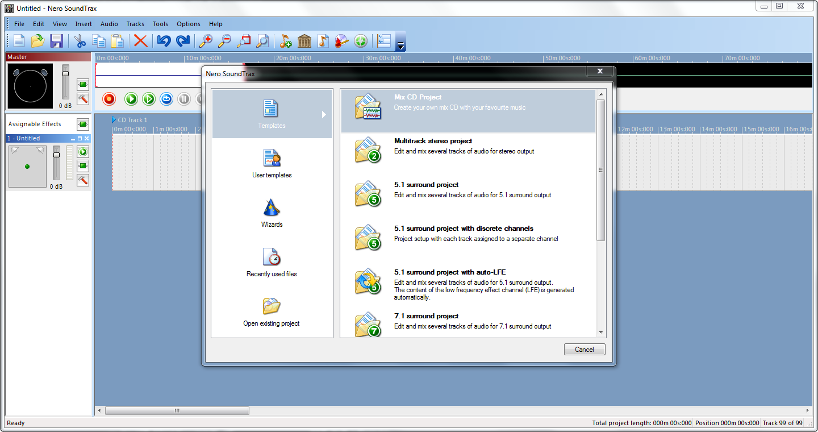Click the Assignable Effects chip icon
818x432 pixels.
tap(83, 124)
